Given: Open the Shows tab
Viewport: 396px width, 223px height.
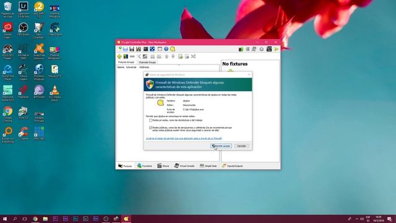Looking at the screenshot, I should click(x=163, y=166).
